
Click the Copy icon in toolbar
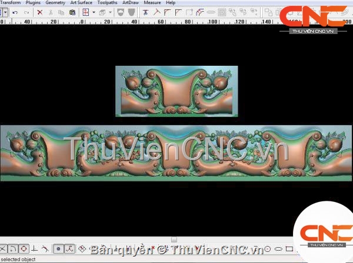coord(62,12)
